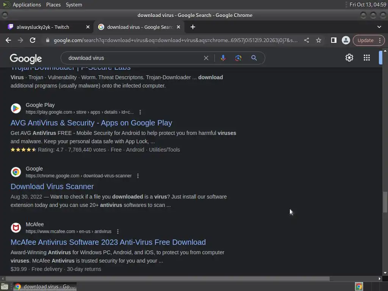Open more options for chrome.google.com result
The width and height of the screenshot is (388, 291).
(x=138, y=176)
